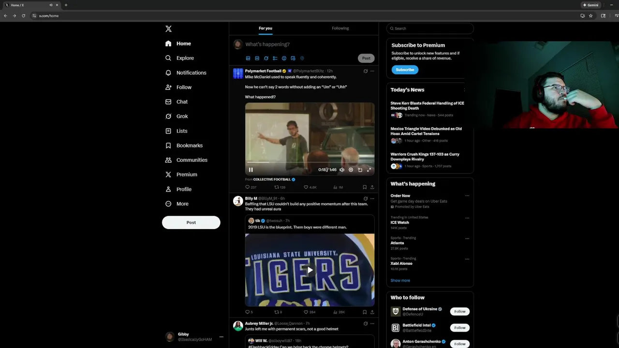
Task: Open Mexico Triangle Video Debunked story
Action: [x=426, y=131]
